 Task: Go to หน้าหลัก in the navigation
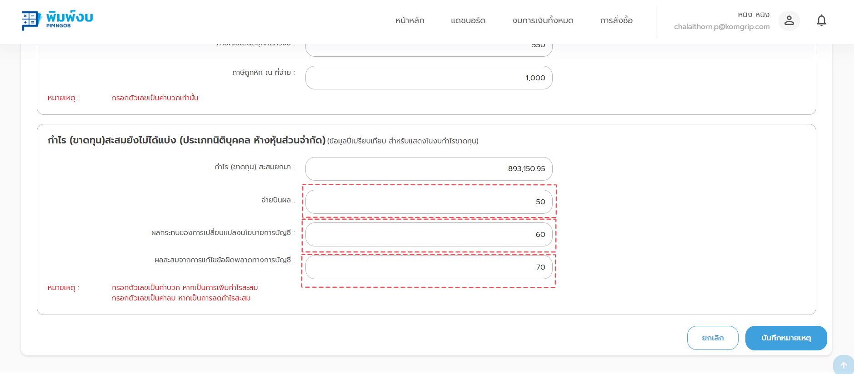pyautogui.click(x=410, y=20)
